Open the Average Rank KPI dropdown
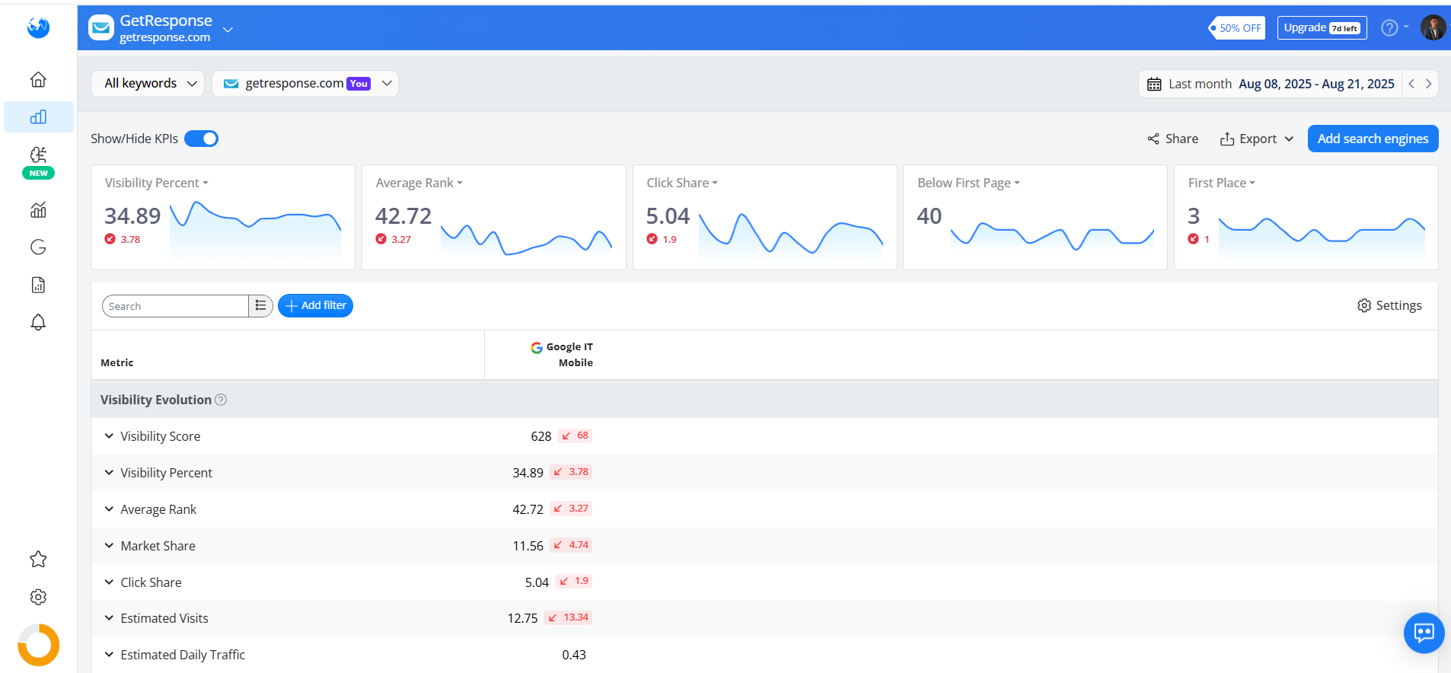This screenshot has width=1451, height=673. (419, 183)
